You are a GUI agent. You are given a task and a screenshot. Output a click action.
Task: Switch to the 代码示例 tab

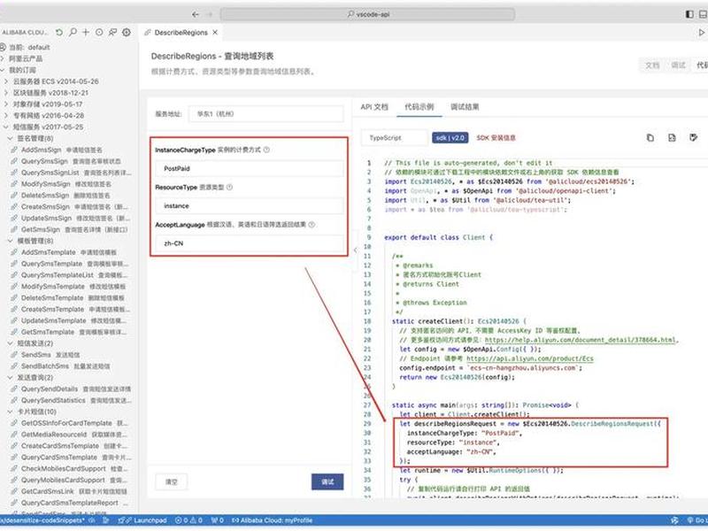419,107
